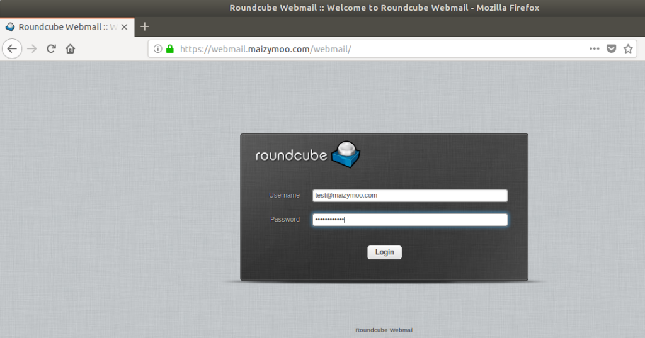Click the Roundcube Webmail footer text
The height and width of the screenshot is (338, 645).
pos(384,330)
